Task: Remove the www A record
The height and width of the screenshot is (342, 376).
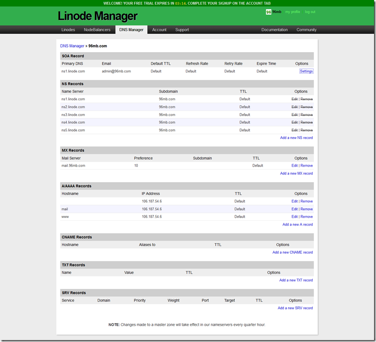Action: coord(306,217)
